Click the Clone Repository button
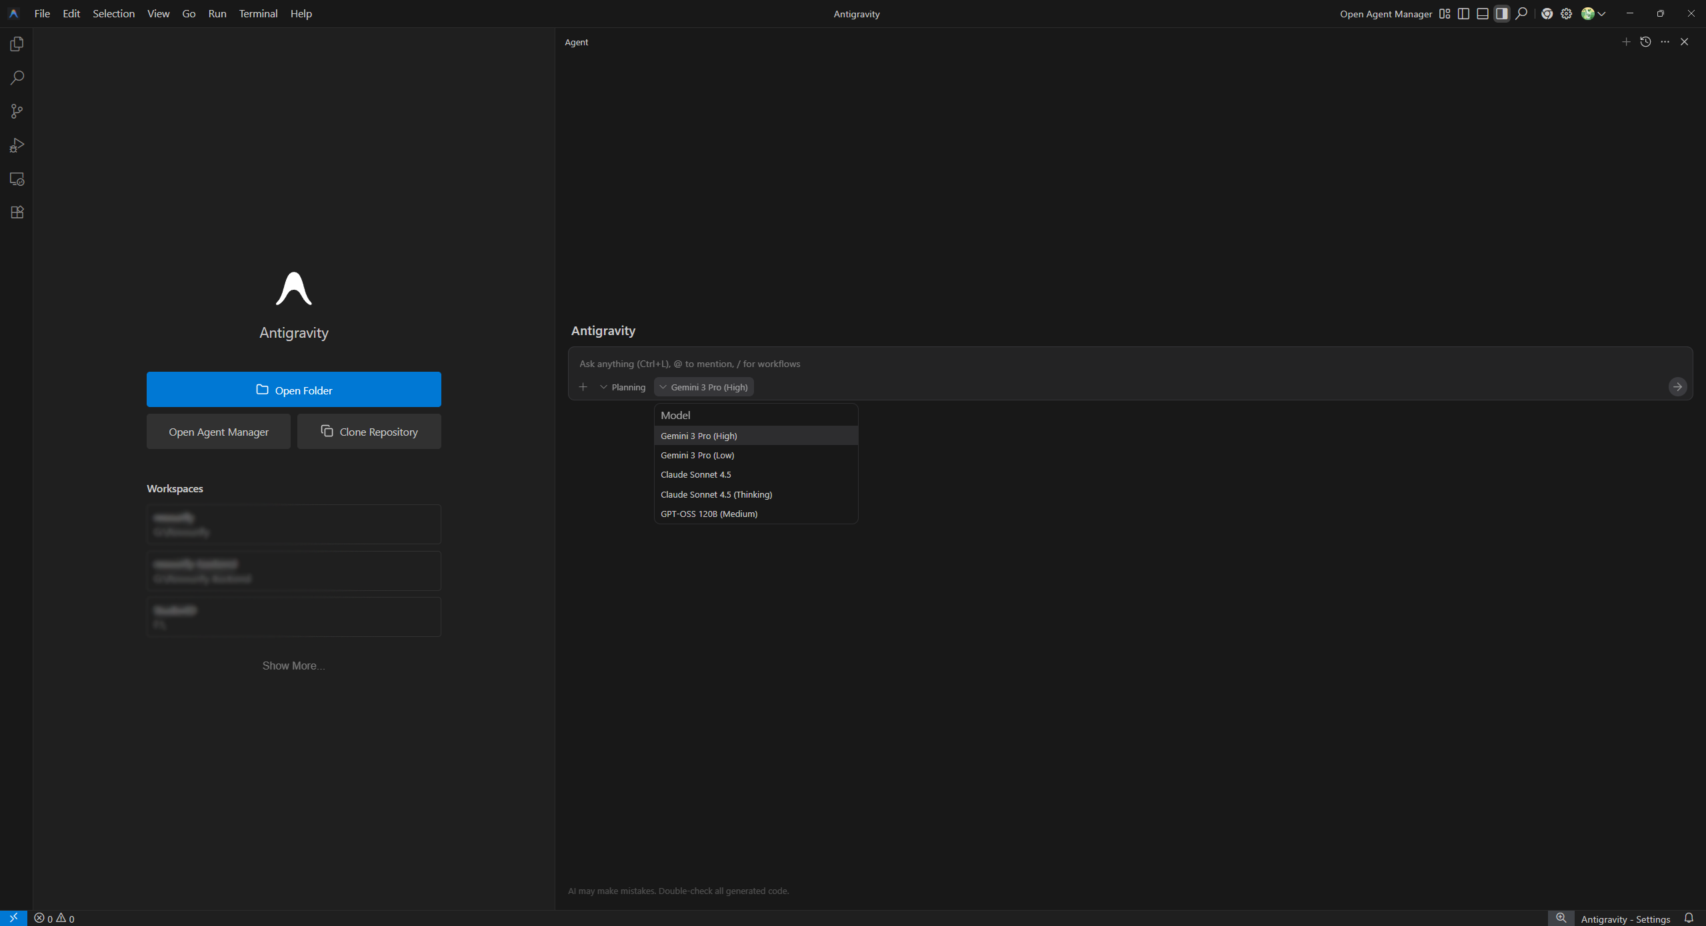1706x926 pixels. [x=369, y=432]
